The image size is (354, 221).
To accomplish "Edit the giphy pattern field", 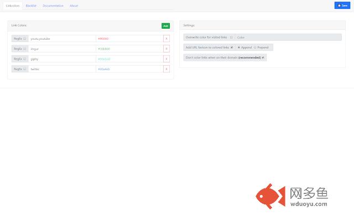I will pyautogui.click(x=62, y=59).
